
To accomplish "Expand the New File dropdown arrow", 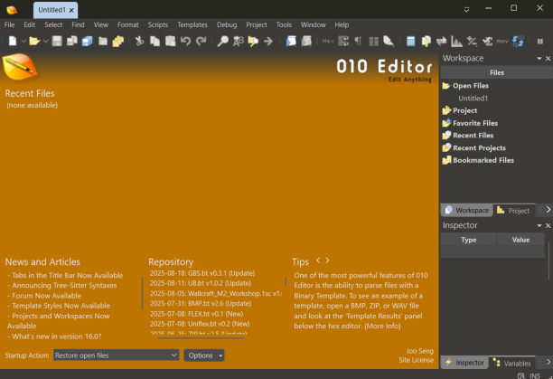I will (x=23, y=42).
